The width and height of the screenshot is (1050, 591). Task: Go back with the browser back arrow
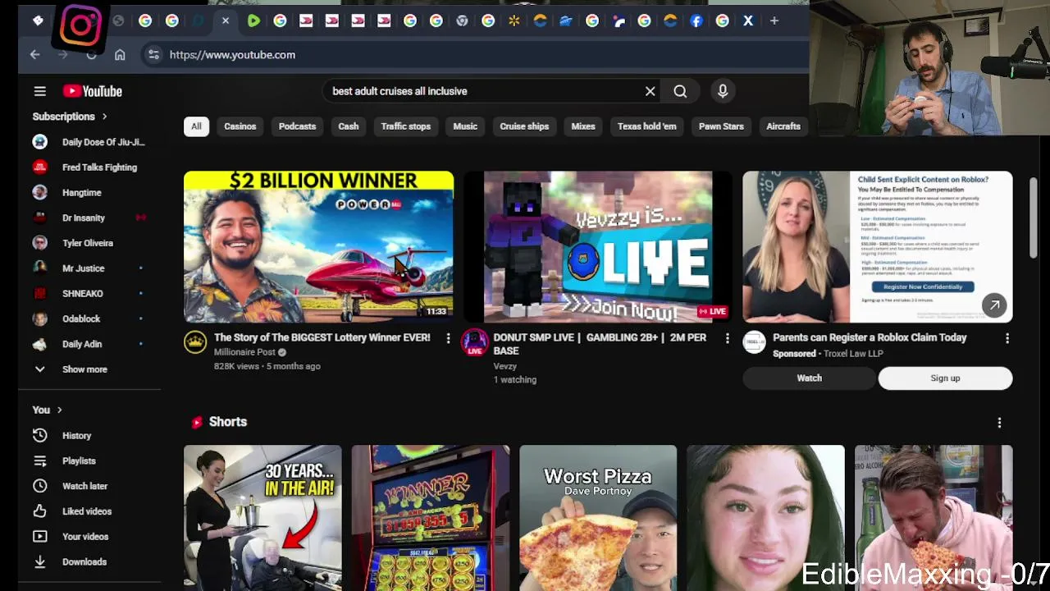tap(34, 54)
